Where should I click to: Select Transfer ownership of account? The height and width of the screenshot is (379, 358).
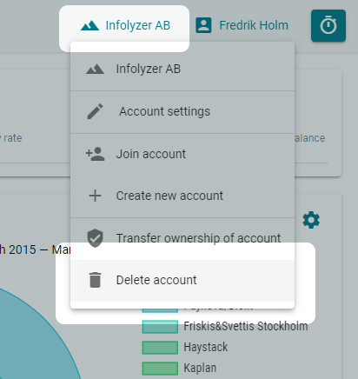pyautogui.click(x=182, y=238)
